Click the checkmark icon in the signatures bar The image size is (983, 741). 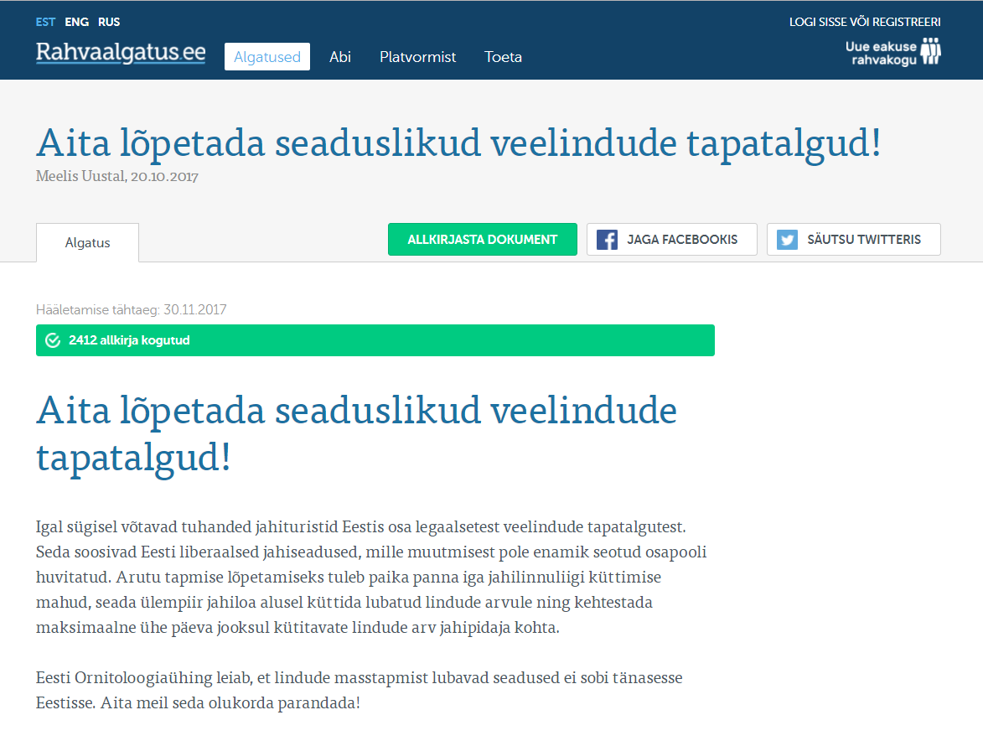pyautogui.click(x=53, y=340)
